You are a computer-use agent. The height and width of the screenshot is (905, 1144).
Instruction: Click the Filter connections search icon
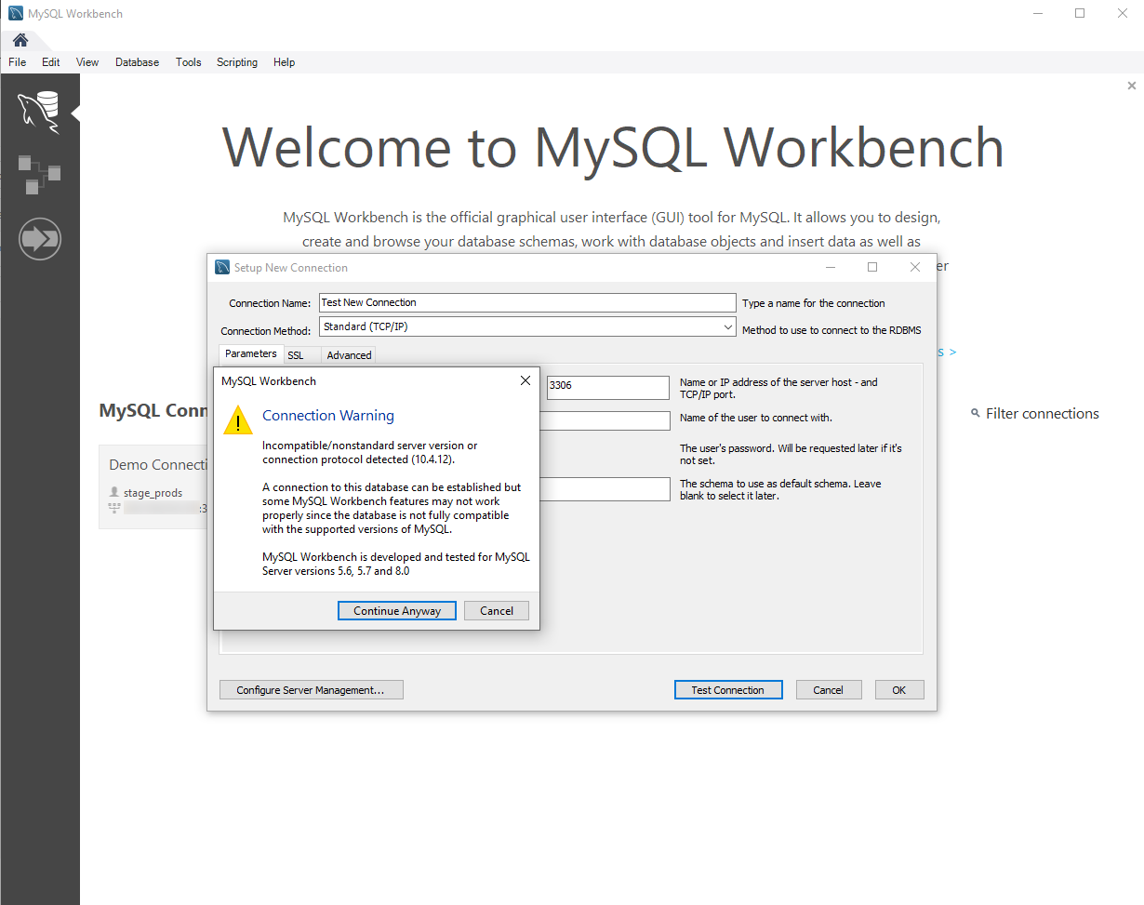976,413
